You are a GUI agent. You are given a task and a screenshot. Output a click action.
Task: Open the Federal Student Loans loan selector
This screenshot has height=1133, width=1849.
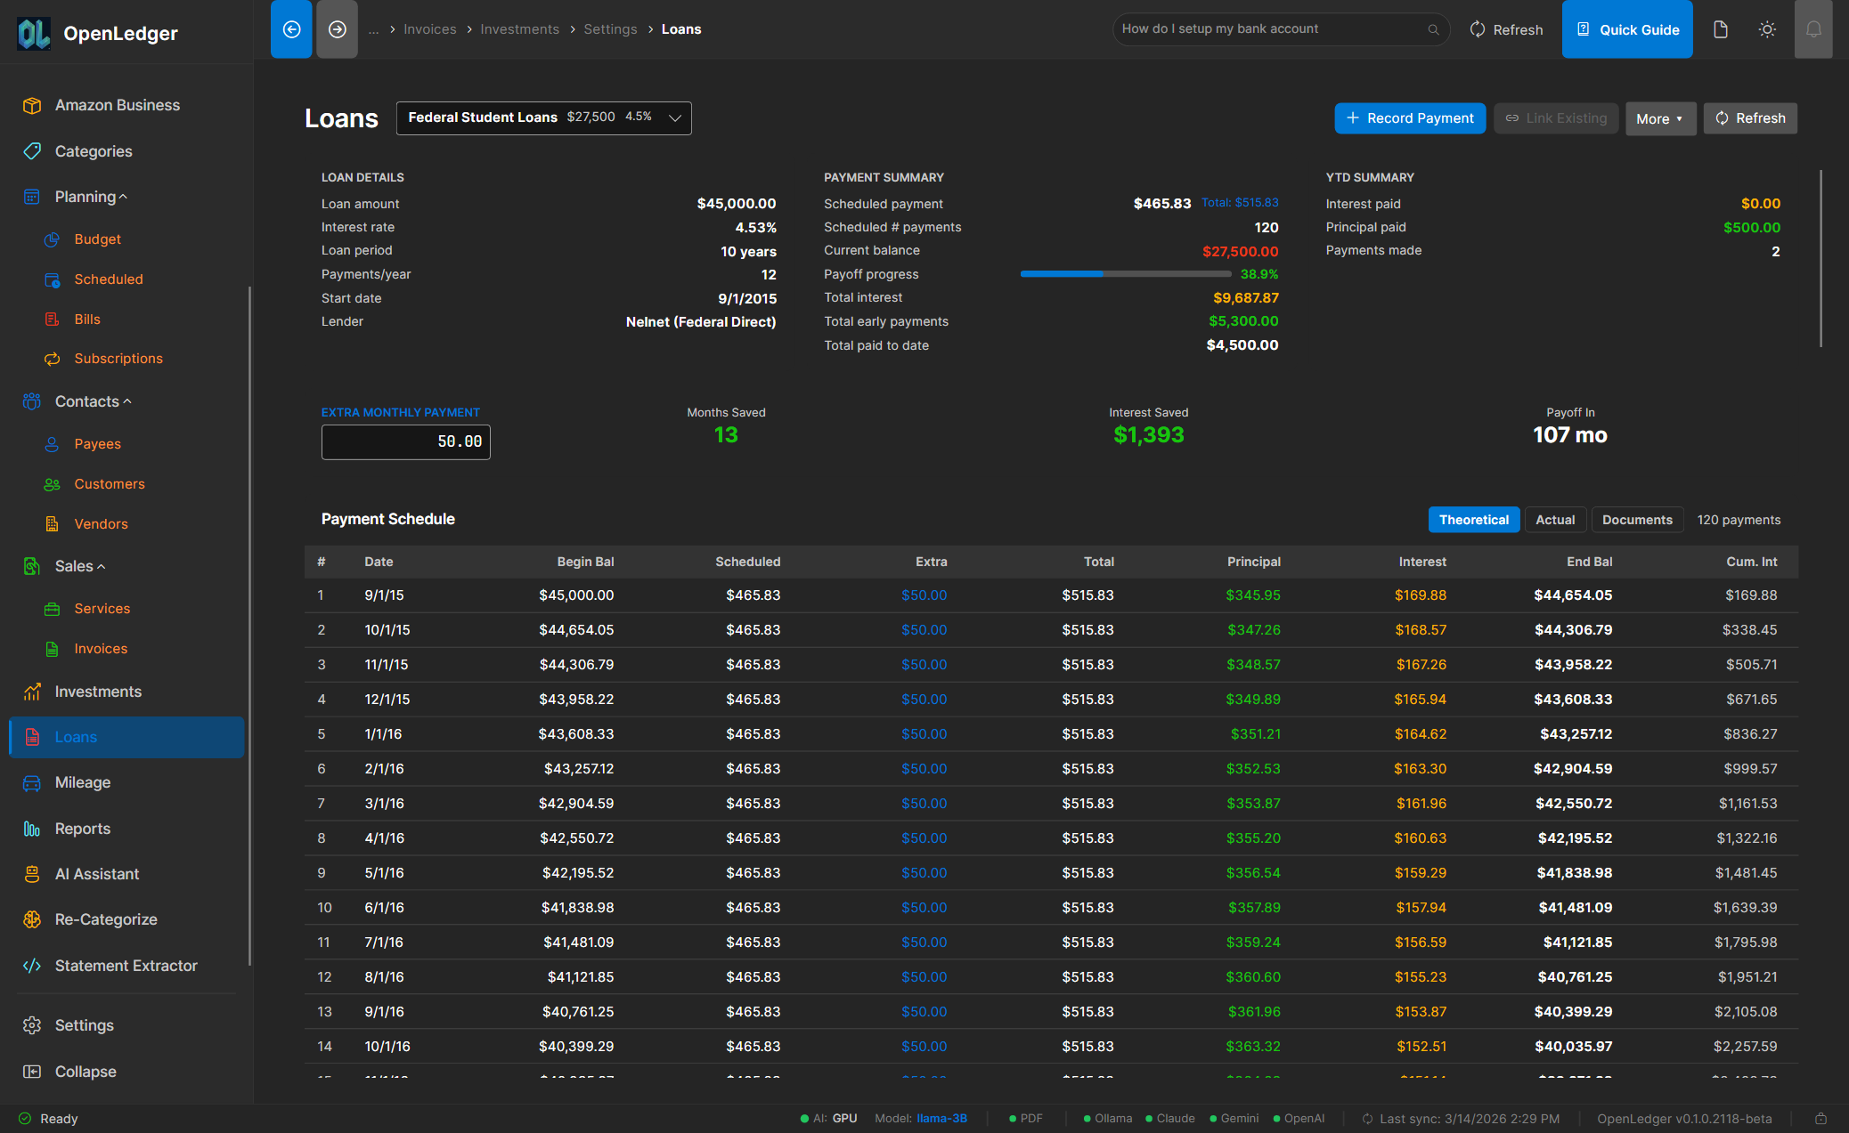point(543,117)
